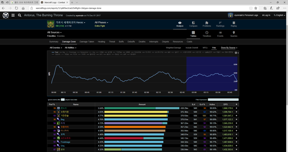Image resolution: width=288 pixels, height=152 pixels.
Task: Click the class icon beside Frostmage
Action: click(58, 142)
